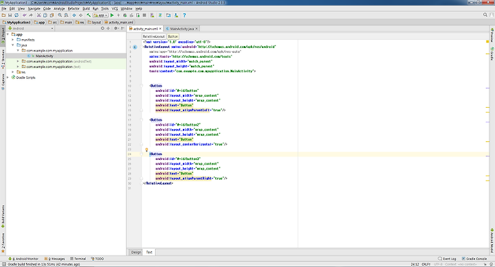Open the Structure side tool window

(3, 59)
